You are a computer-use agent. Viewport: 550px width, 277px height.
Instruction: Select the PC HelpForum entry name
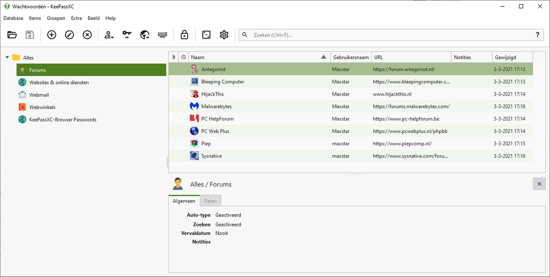click(217, 119)
